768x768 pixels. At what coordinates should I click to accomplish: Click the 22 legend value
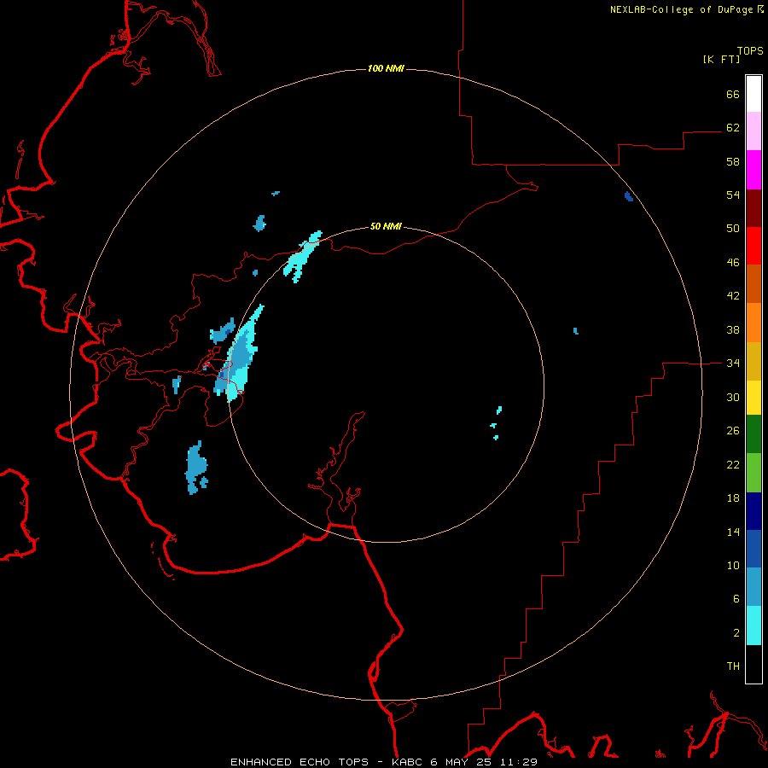pos(733,464)
